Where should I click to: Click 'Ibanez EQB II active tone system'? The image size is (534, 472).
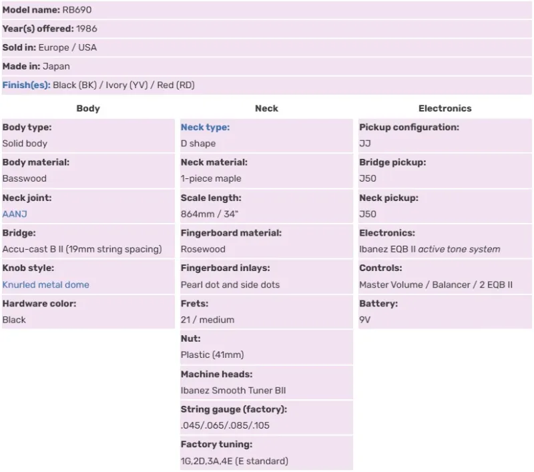point(430,249)
